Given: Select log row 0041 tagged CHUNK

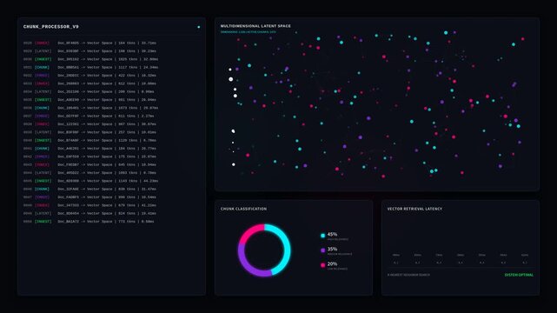Looking at the screenshot, I should pyautogui.click(x=90, y=149).
